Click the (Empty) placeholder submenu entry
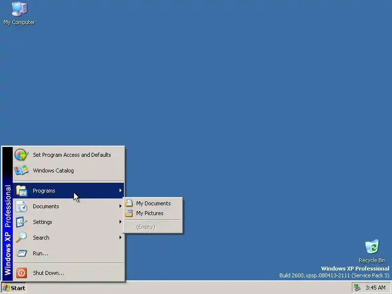This screenshot has height=294, width=392. pyautogui.click(x=153, y=227)
